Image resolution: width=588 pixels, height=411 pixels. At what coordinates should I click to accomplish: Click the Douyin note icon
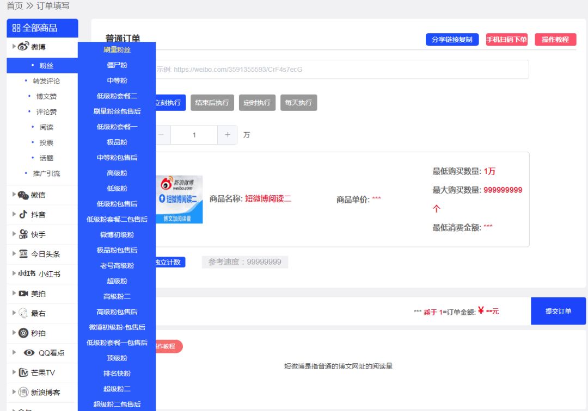[x=23, y=215]
